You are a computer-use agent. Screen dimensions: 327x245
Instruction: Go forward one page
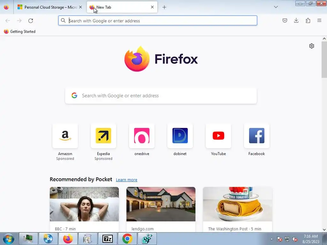point(19,21)
